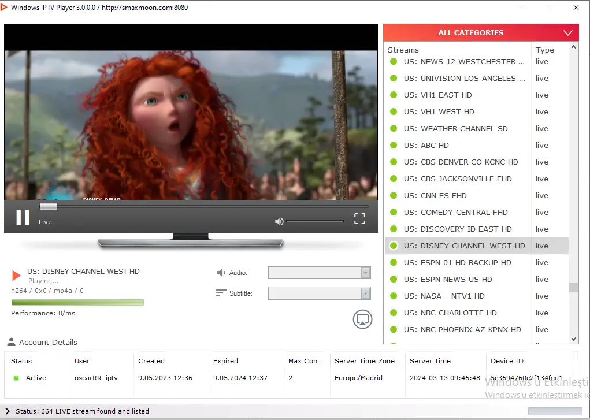Click the Device ID column header
590x420 pixels.
[507, 361]
